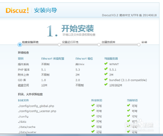
Task: Click the checkmark in the 附件上传 current server cell
Action: 106,74
